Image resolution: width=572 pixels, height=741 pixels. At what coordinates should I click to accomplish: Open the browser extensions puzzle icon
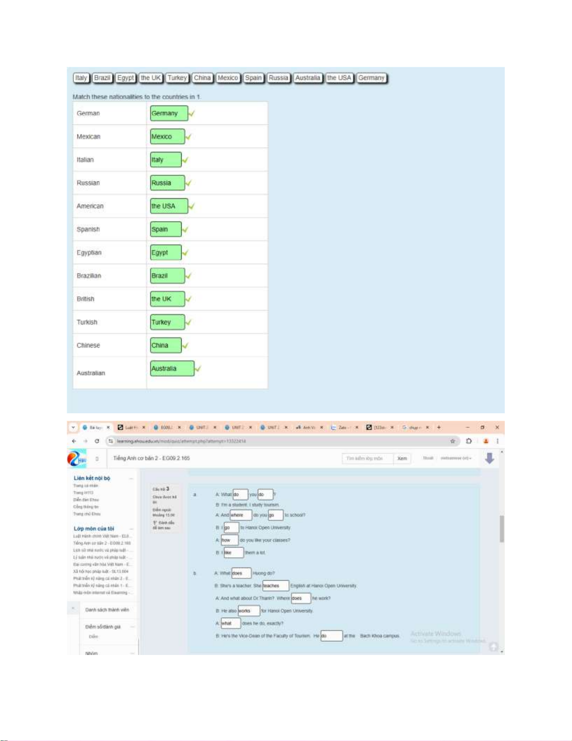pyautogui.click(x=469, y=441)
